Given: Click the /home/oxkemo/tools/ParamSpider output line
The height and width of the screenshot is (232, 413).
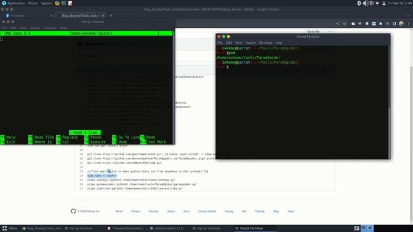Looking at the screenshot, I should point(248,57).
